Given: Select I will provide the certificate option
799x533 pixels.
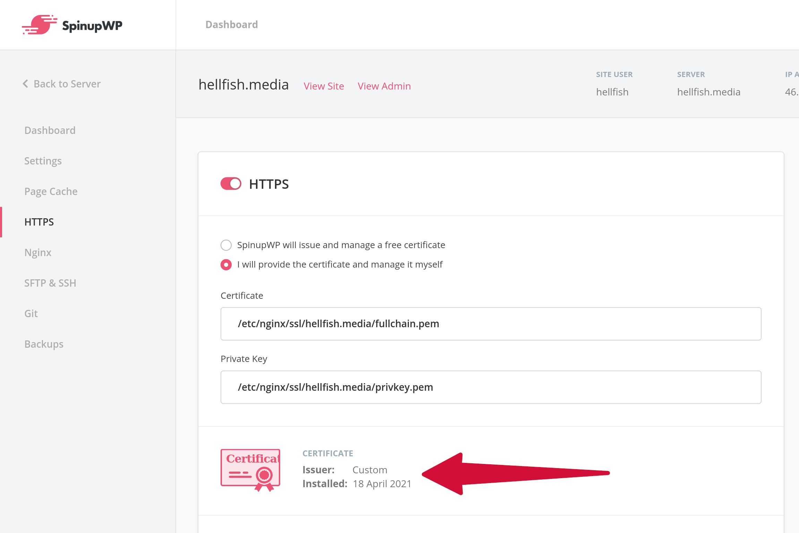Looking at the screenshot, I should coord(226,265).
